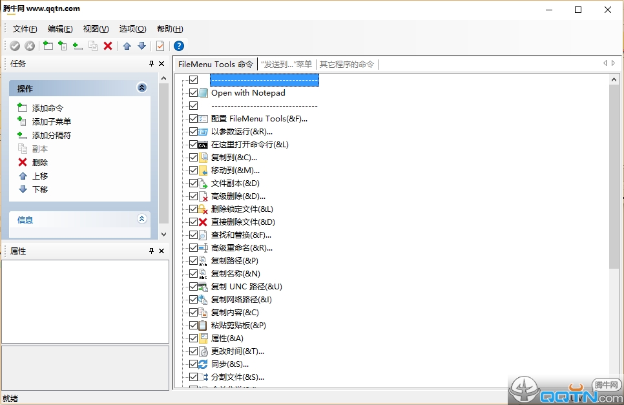Click the move up arrow toolbar icon

point(127,46)
